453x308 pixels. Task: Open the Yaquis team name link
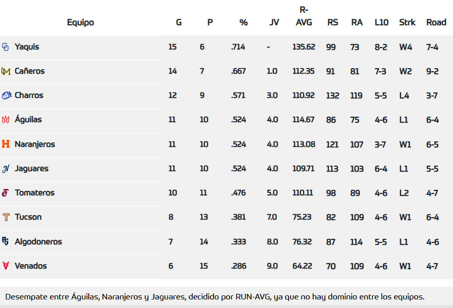coord(27,47)
